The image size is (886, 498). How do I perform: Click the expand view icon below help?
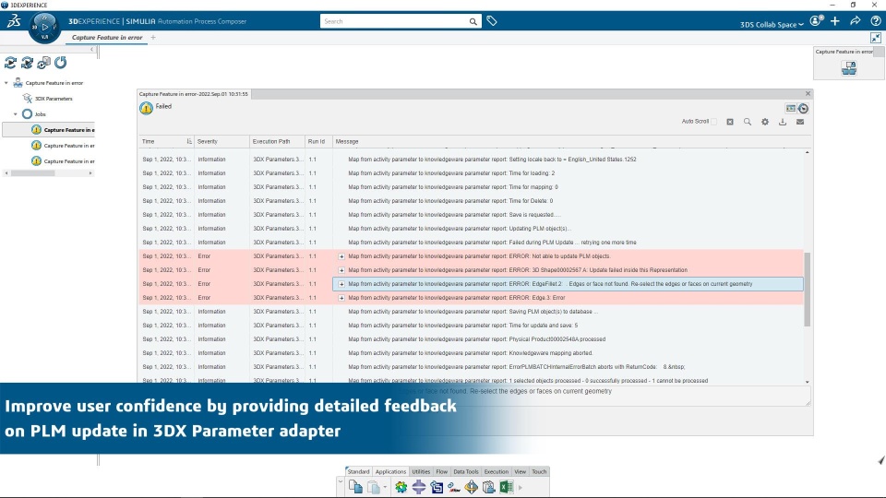876,38
